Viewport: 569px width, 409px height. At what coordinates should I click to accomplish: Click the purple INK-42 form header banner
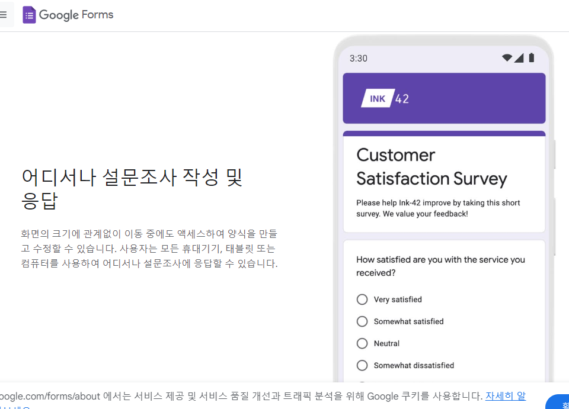tap(444, 98)
